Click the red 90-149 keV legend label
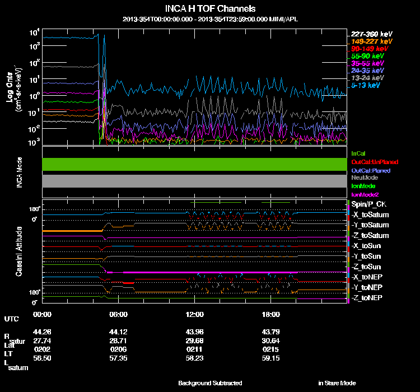The image size is (420, 392). coord(367,49)
